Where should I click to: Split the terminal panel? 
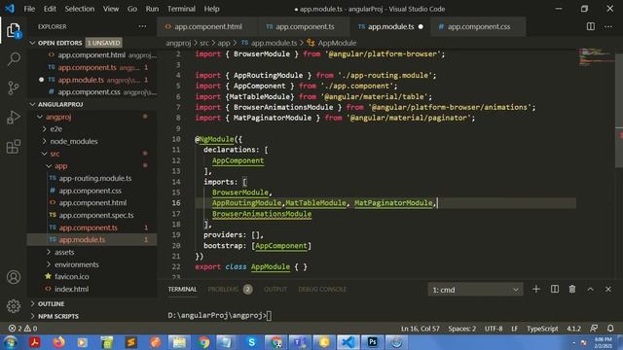click(555, 290)
